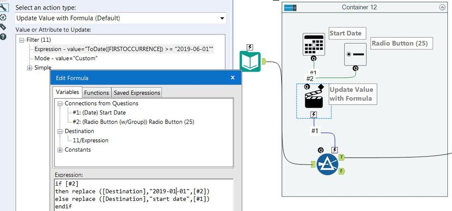The width and height of the screenshot is (452, 211).
Task: Click the Filter tool's input anchor
Action: click(314, 165)
